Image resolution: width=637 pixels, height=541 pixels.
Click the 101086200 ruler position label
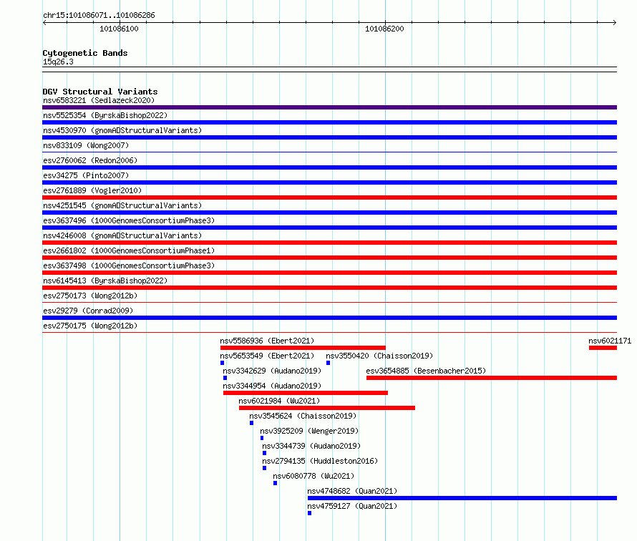384,29
